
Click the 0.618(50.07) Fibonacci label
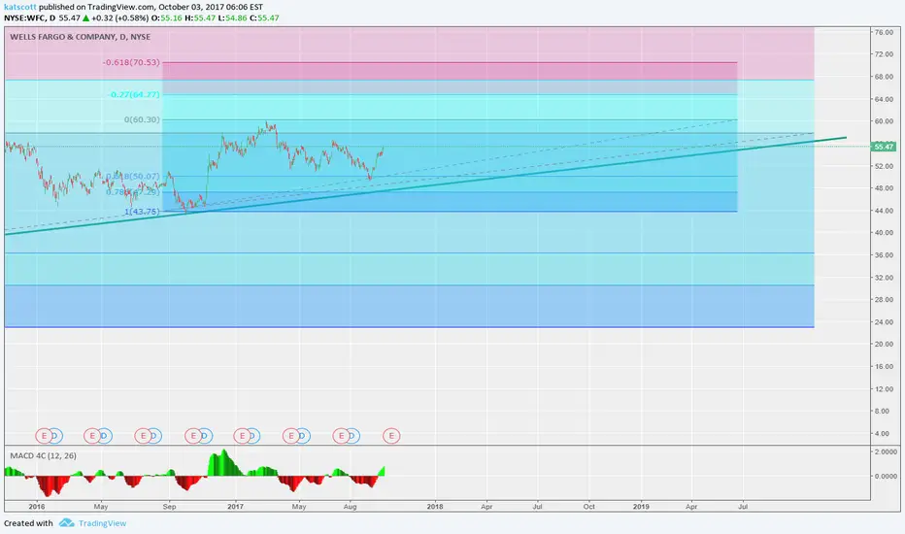[133, 176]
